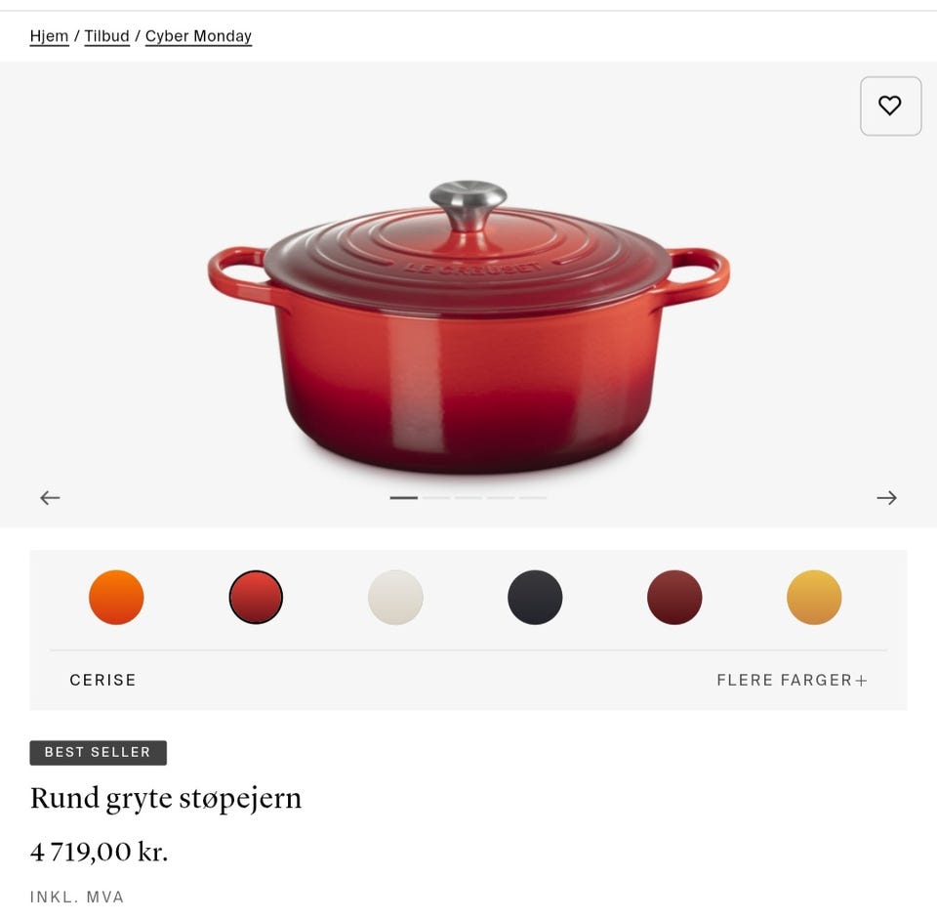Go to the Hjem breadcrumb link

click(49, 36)
